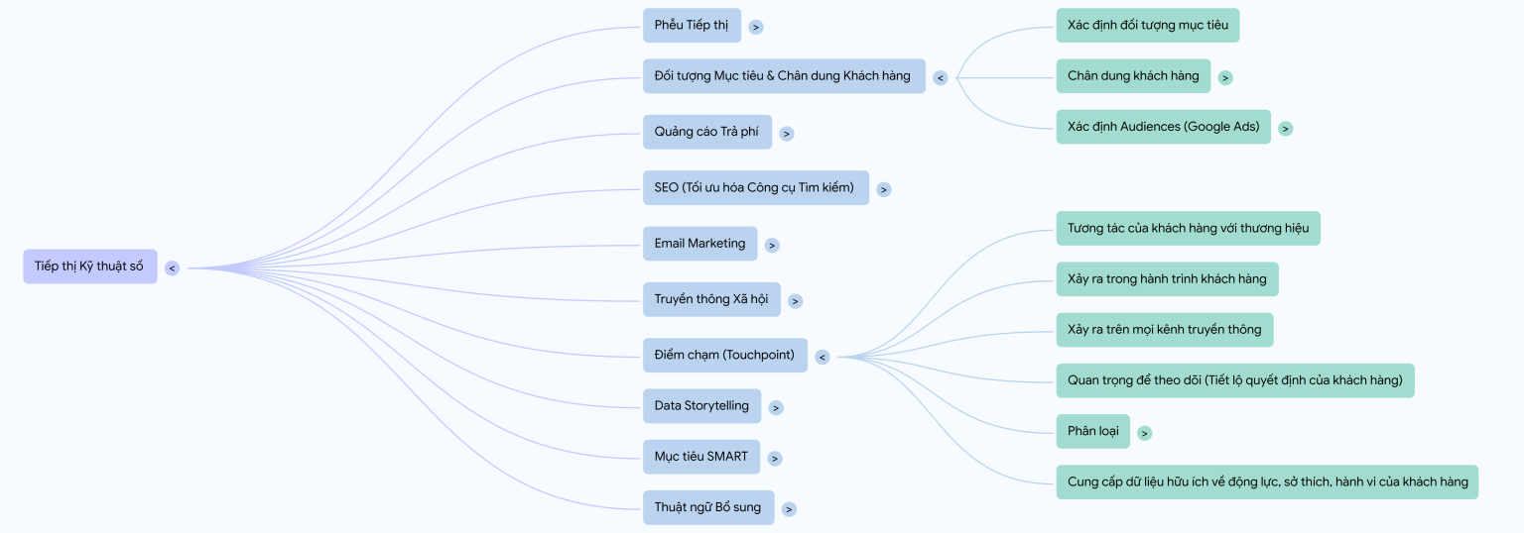
Task: Click the Quan trọng để theo dõi node
Action: [1234, 380]
